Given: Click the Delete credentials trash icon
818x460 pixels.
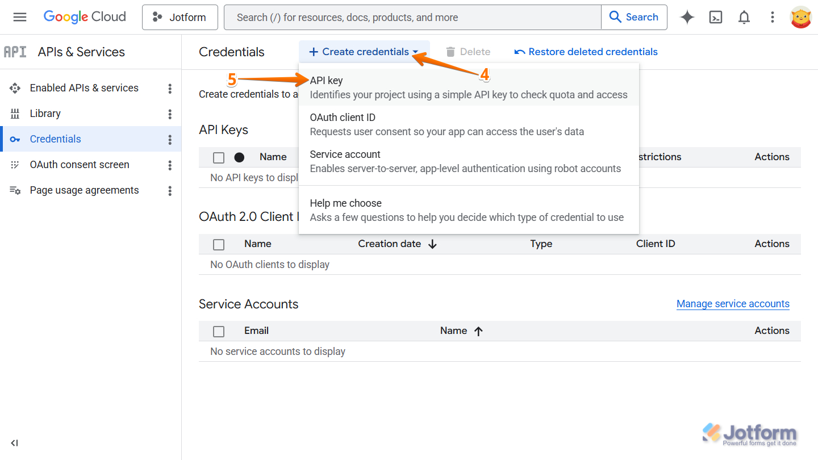Looking at the screenshot, I should 449,52.
